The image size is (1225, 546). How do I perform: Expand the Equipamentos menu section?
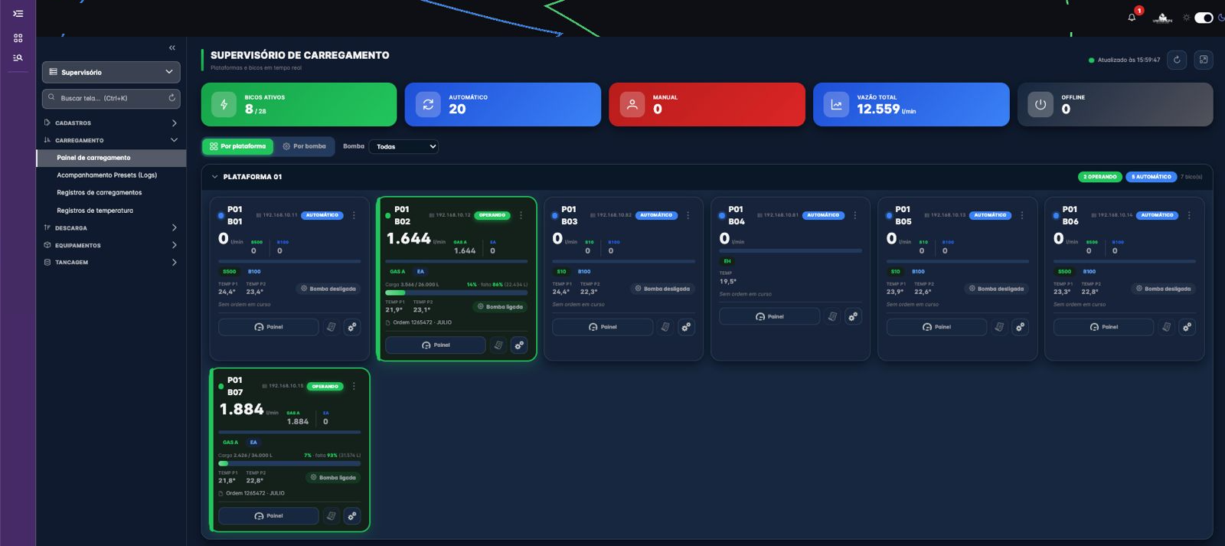pos(111,245)
